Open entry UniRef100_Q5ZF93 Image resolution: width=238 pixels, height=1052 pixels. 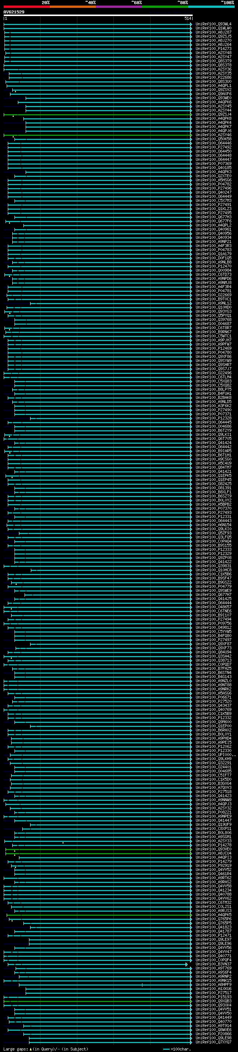click(213, 533)
